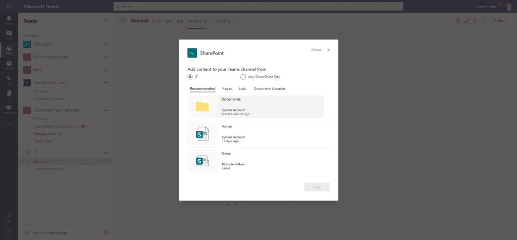Viewport: 517px width, 240px height.
Task: Select the Documents folder thumbnail
Action: (x=202, y=107)
